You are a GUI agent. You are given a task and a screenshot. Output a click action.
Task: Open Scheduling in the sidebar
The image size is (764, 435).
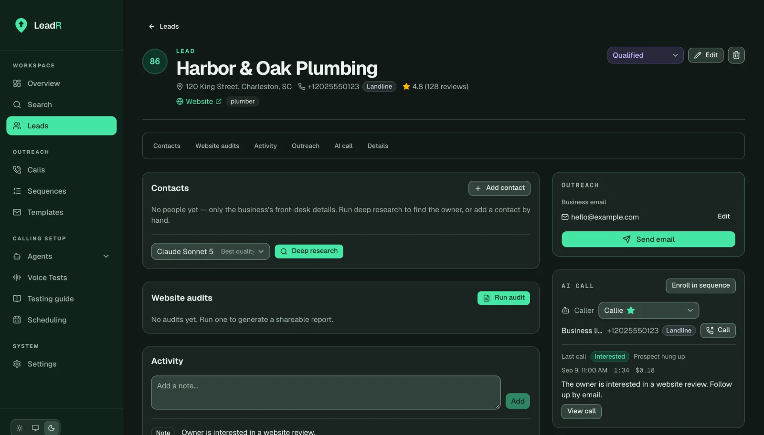[61, 320]
